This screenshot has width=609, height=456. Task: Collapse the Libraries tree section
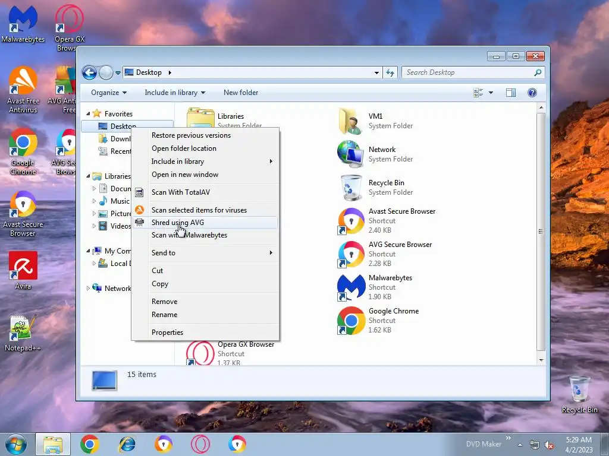(88, 176)
